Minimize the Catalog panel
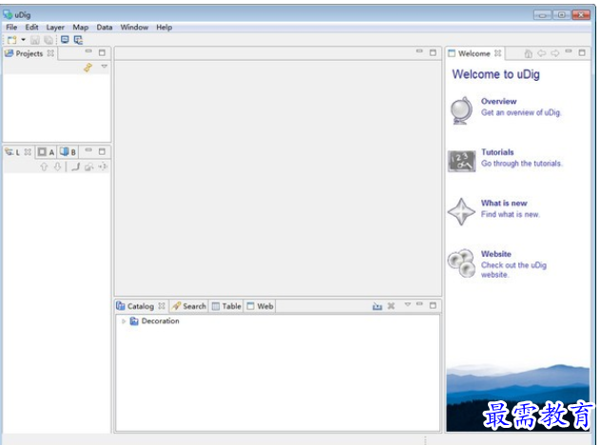Viewport: 601px width, 445px height. coord(419,303)
